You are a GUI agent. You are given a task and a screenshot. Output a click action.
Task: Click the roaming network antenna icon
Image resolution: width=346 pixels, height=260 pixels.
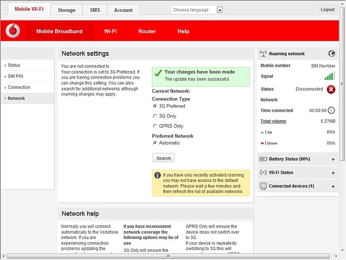click(x=263, y=54)
